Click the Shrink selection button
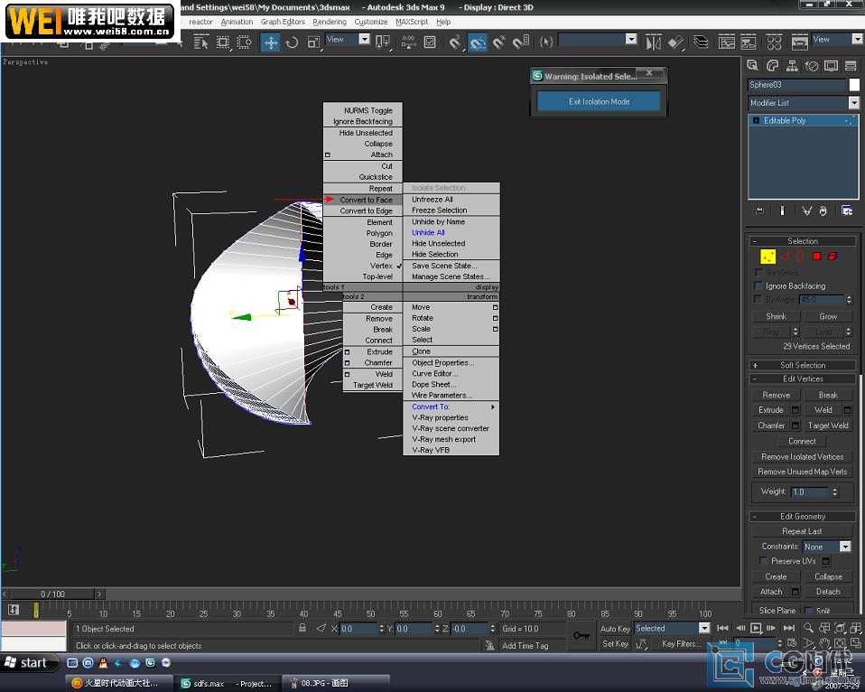This screenshot has height=692, width=865. 776,316
